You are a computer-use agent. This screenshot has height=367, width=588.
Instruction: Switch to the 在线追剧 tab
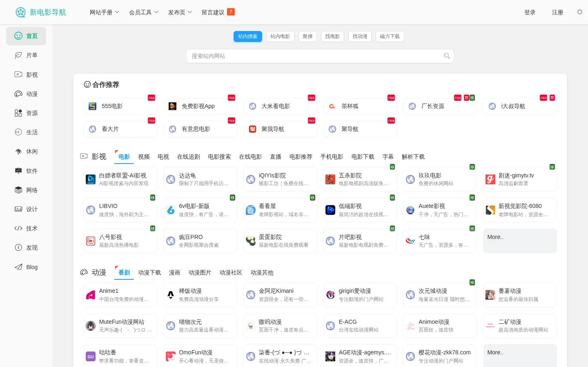click(189, 157)
